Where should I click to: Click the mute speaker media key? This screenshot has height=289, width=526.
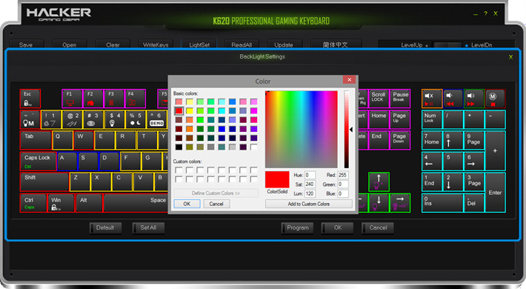[x=432, y=99]
